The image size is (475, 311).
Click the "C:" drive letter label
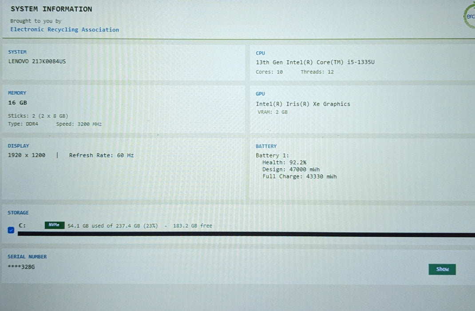(22, 226)
